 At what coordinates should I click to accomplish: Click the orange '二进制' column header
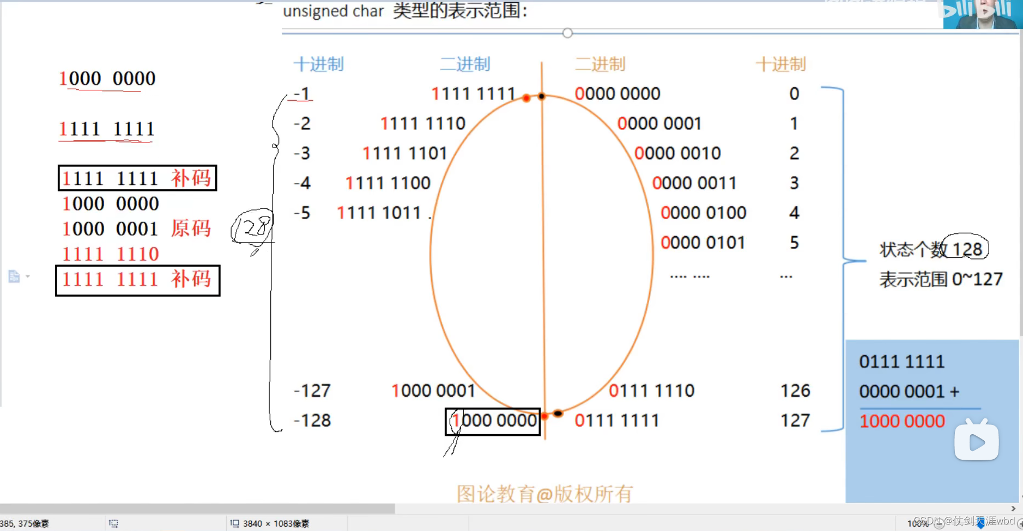[x=600, y=64]
